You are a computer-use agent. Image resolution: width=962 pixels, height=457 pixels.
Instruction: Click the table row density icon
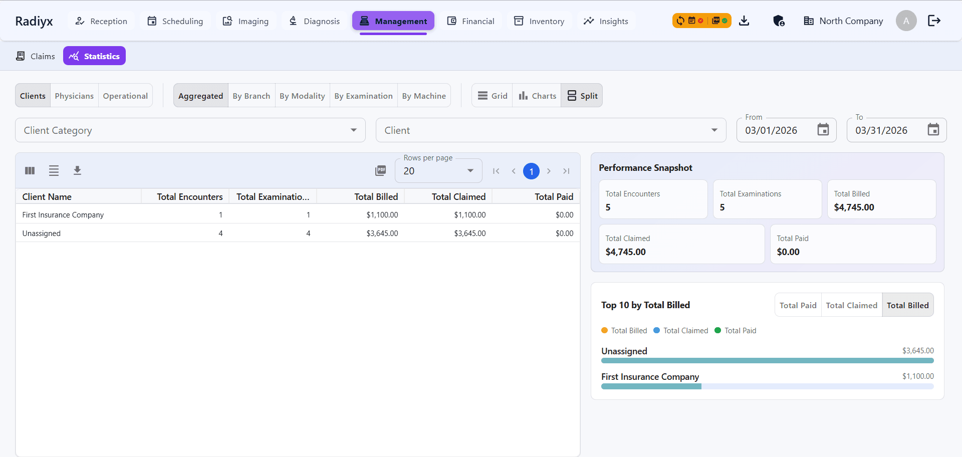click(54, 171)
